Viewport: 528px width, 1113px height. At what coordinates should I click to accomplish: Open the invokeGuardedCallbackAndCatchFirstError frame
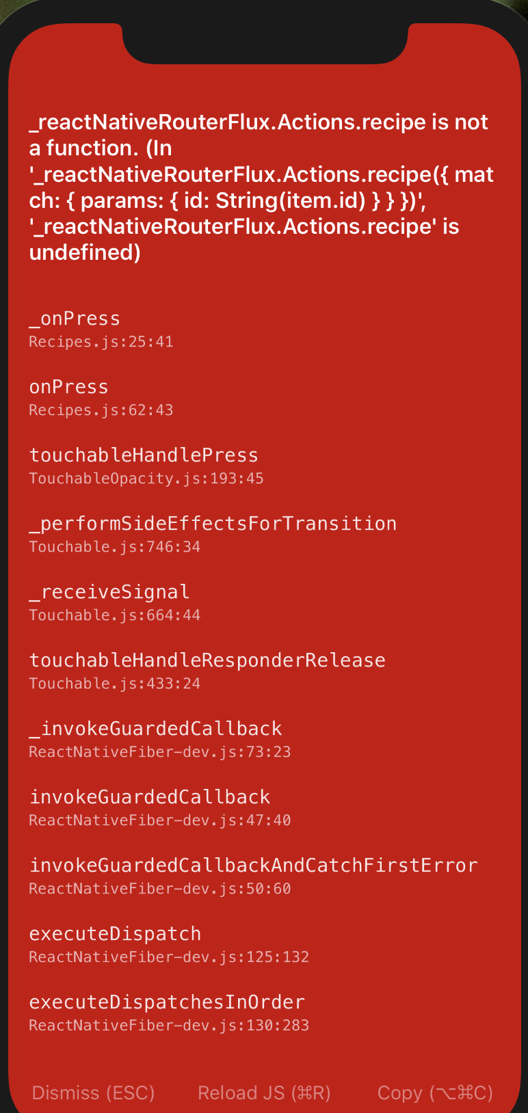[253, 865]
